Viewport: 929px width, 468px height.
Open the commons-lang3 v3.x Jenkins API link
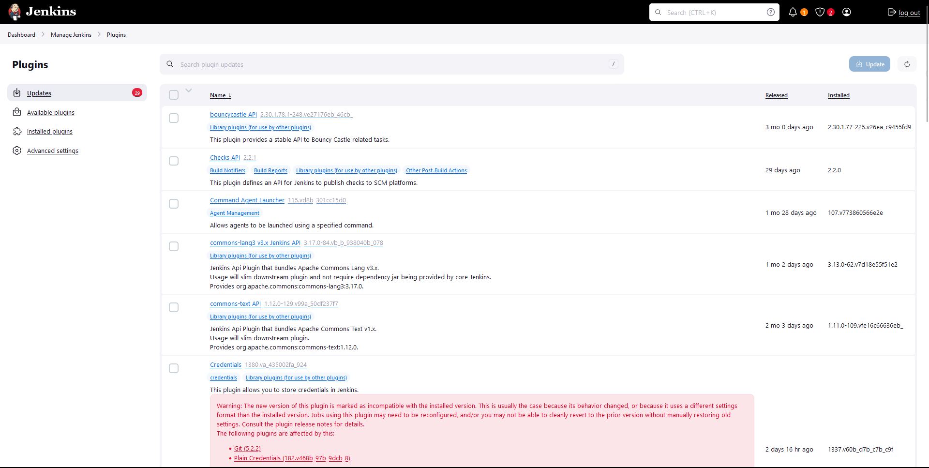tap(255, 243)
